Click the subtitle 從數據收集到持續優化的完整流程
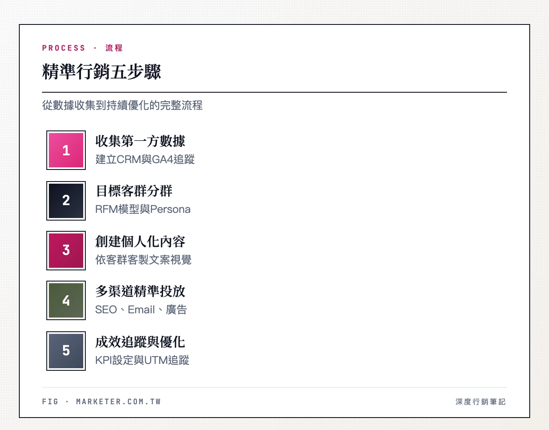The width and height of the screenshot is (549, 430). [x=122, y=106]
